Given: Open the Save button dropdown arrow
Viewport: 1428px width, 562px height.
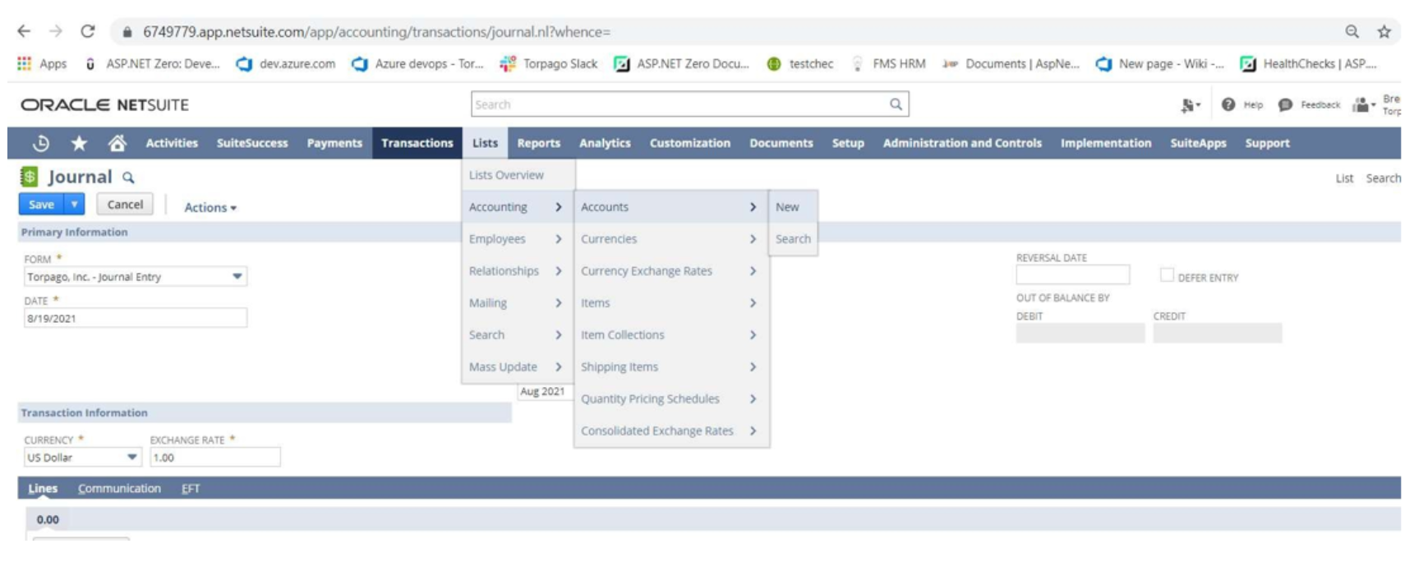Looking at the screenshot, I should 74,205.
